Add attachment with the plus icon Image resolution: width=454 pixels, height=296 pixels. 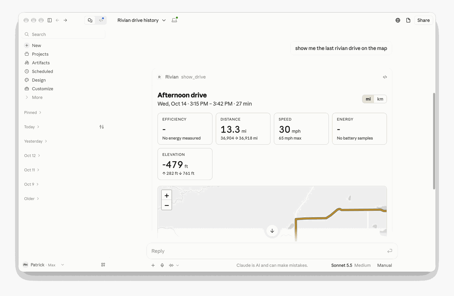click(153, 265)
